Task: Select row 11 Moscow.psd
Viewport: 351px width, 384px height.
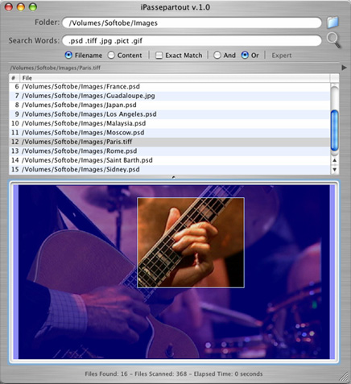Action: (x=170, y=133)
